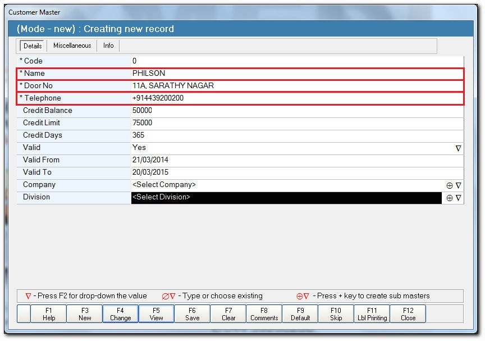The image size is (485, 341).
Task: Click the F3 New button
Action: pos(85,314)
